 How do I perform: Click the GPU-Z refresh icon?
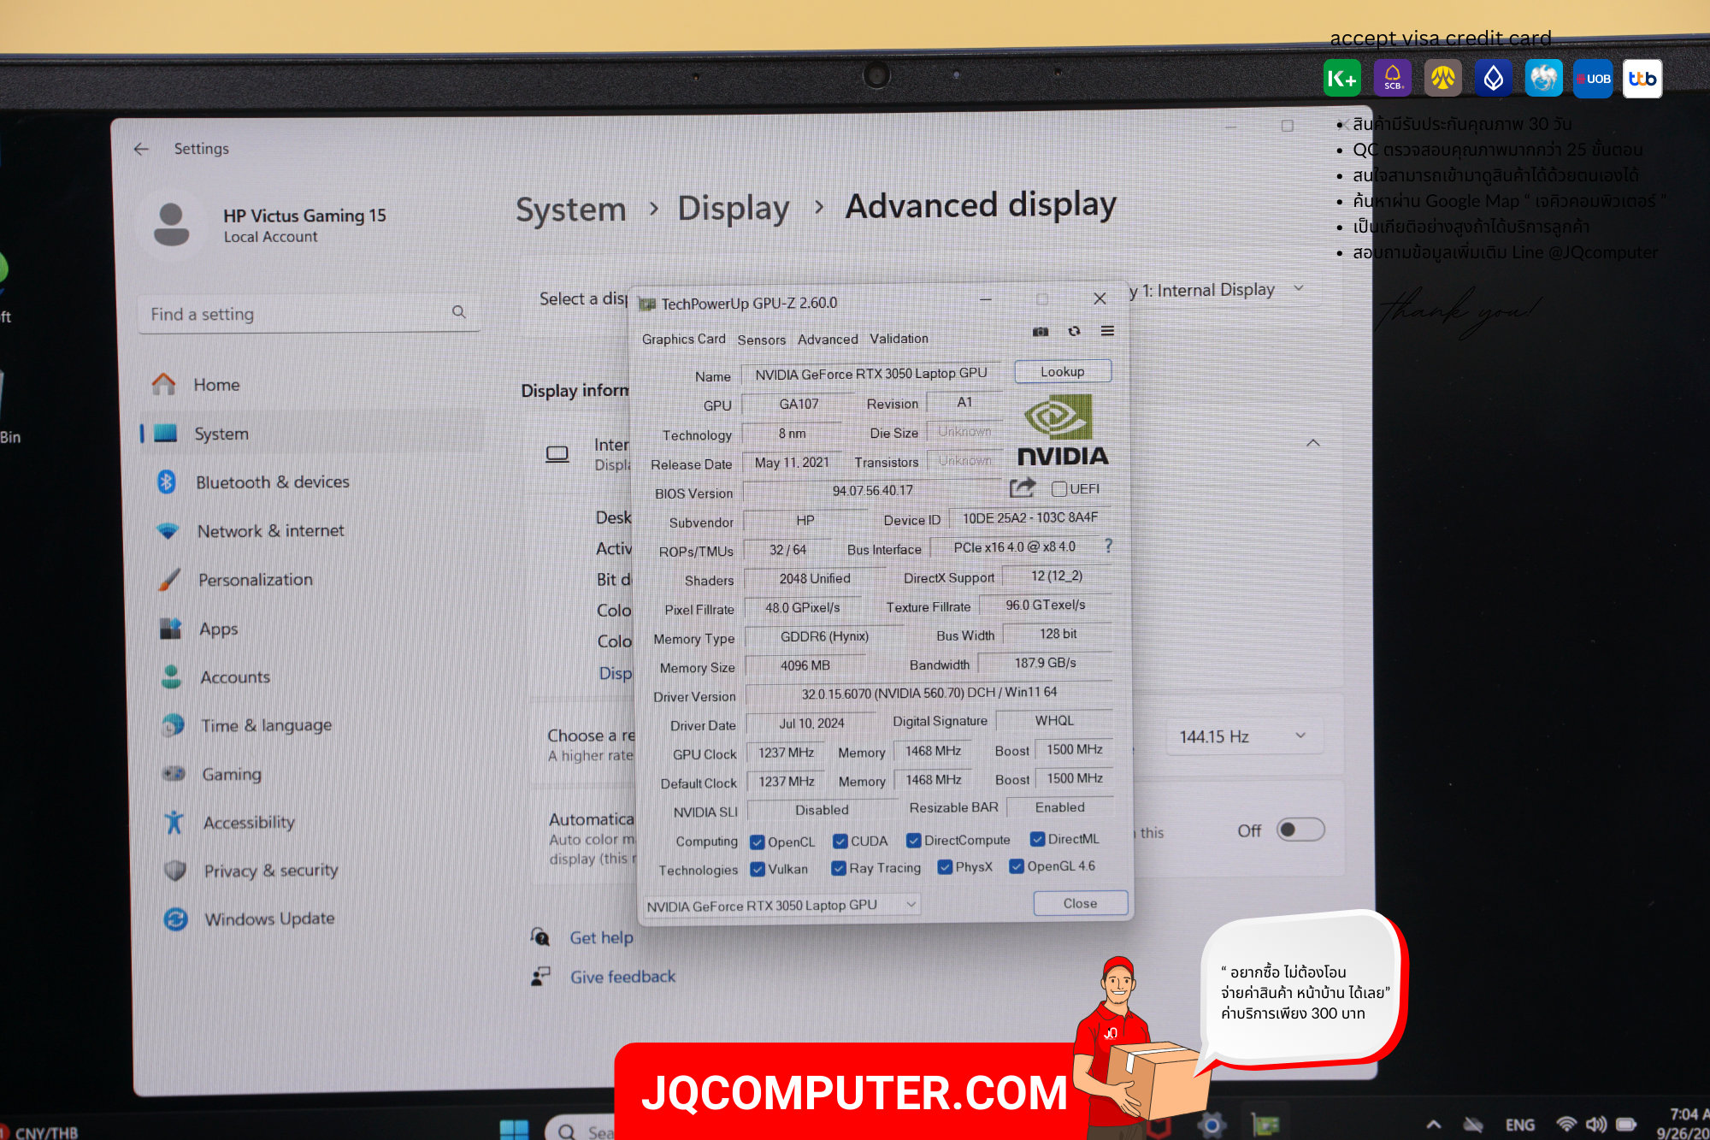tap(1074, 331)
